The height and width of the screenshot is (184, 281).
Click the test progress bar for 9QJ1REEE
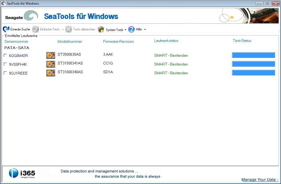pos(253,73)
